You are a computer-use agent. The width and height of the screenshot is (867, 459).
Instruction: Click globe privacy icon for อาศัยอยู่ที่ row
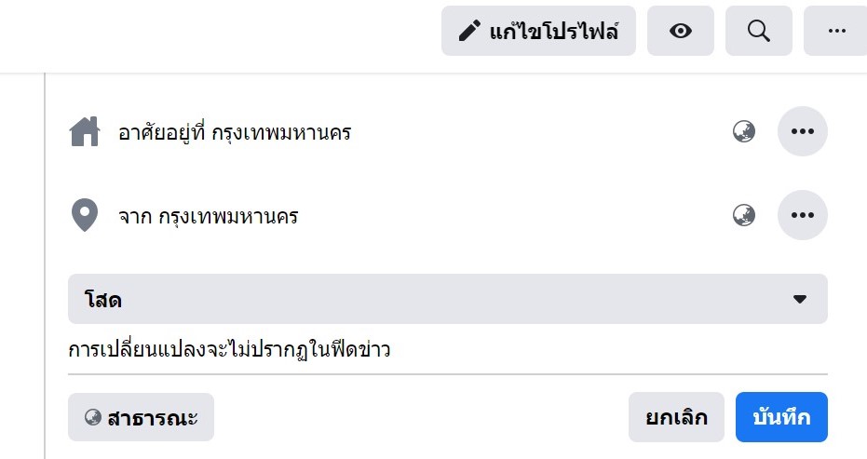click(x=744, y=131)
